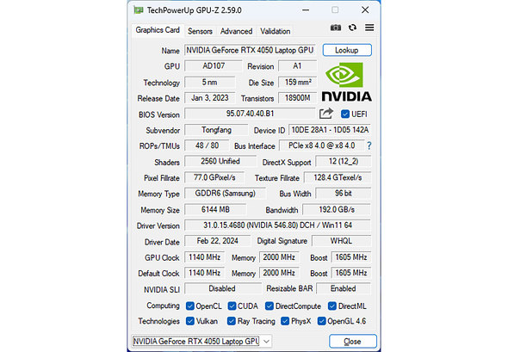Close the window with the X button
The height and width of the screenshot is (352, 508).
365,10
